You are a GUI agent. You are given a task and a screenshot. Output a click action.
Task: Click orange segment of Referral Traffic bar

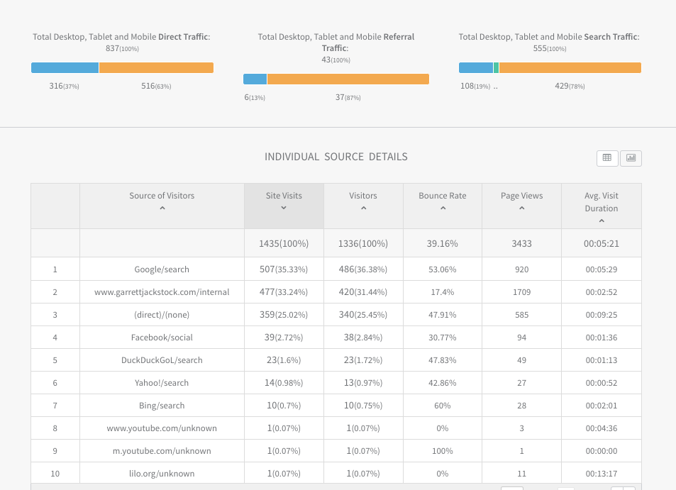[x=348, y=79]
